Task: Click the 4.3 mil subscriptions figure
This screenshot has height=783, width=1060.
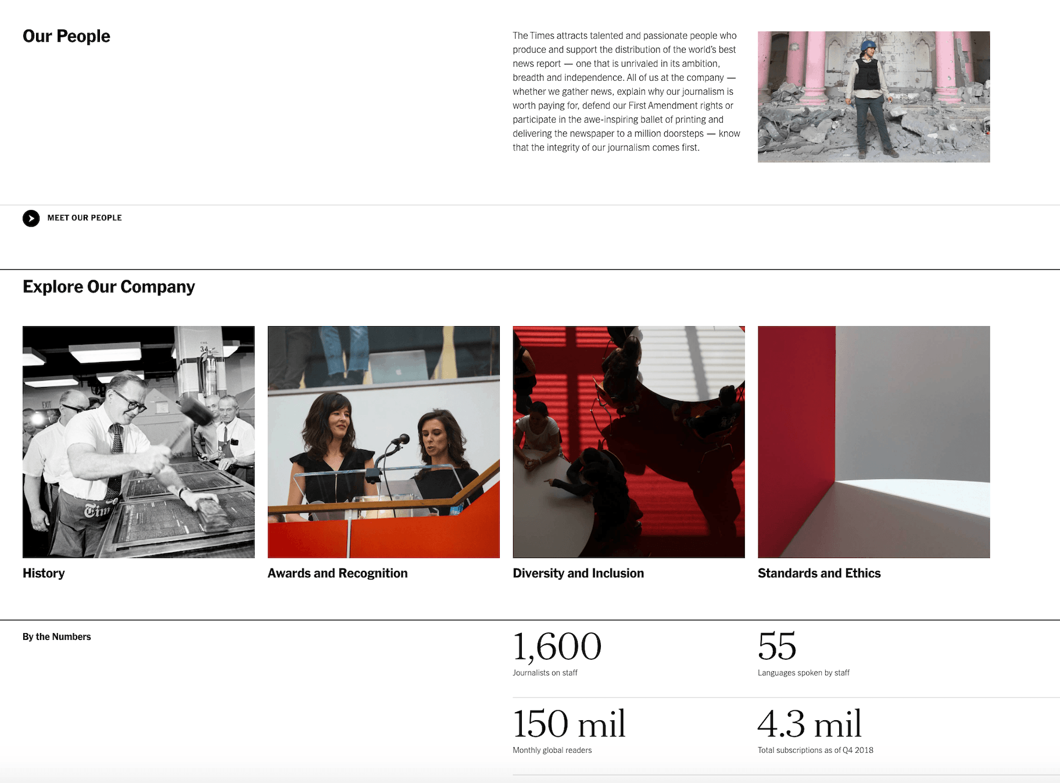Action: click(x=809, y=723)
